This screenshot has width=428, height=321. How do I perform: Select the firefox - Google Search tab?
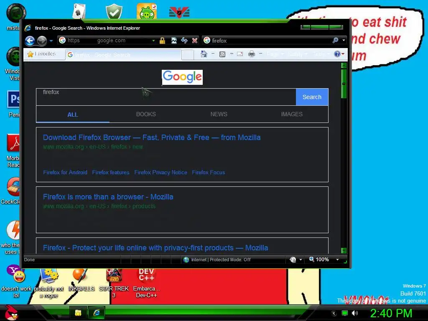tap(123, 55)
